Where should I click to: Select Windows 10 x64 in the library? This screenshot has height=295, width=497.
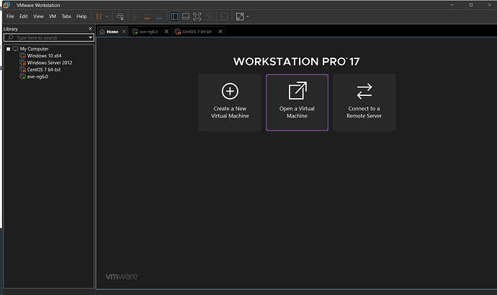pyautogui.click(x=45, y=56)
